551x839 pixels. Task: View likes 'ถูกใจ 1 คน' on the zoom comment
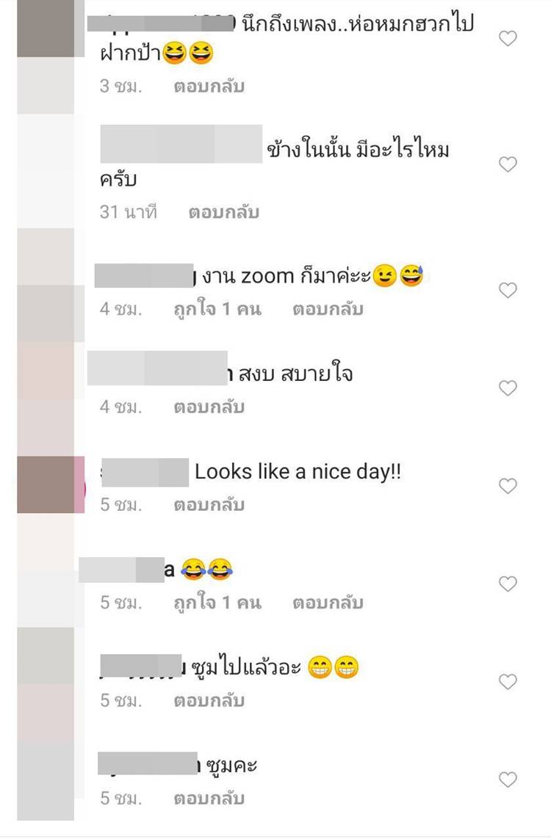(217, 309)
